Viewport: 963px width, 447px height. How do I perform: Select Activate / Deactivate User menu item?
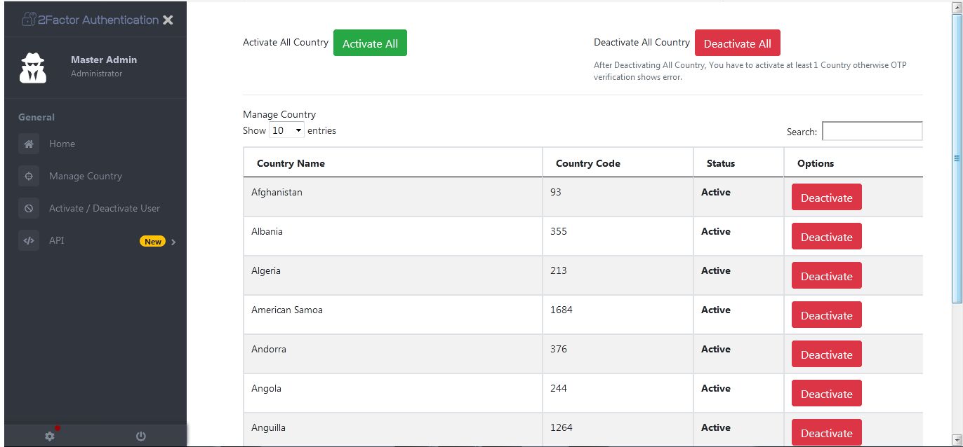tap(105, 209)
